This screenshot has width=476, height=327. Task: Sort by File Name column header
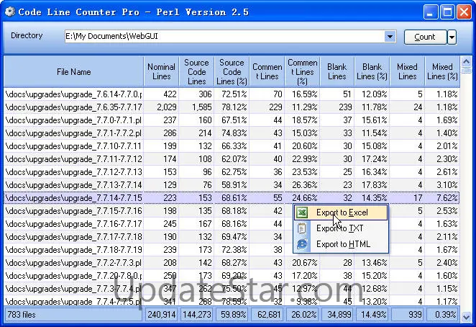tap(74, 72)
